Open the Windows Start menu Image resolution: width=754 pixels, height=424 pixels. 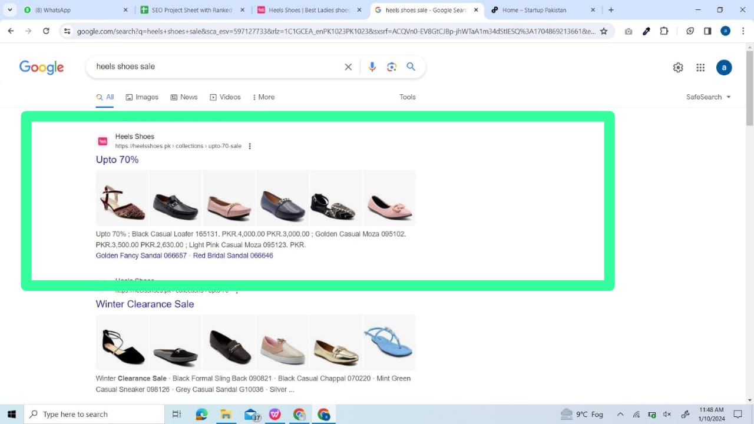(11, 414)
